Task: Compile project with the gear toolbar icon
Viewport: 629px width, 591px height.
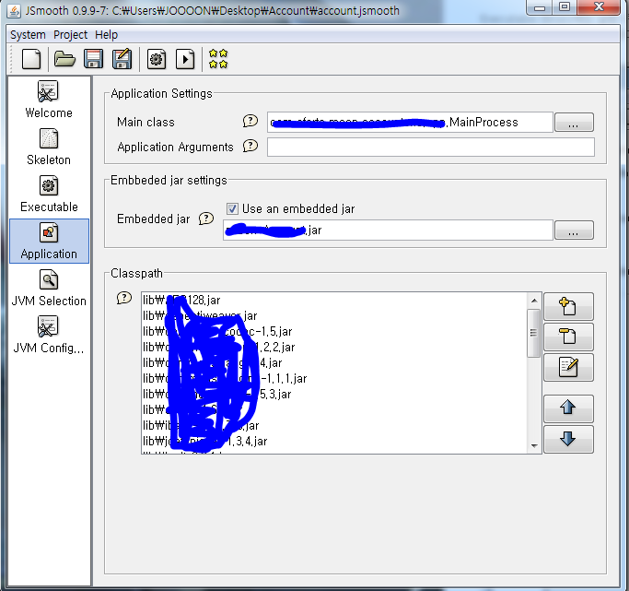Action: pyautogui.click(x=157, y=59)
